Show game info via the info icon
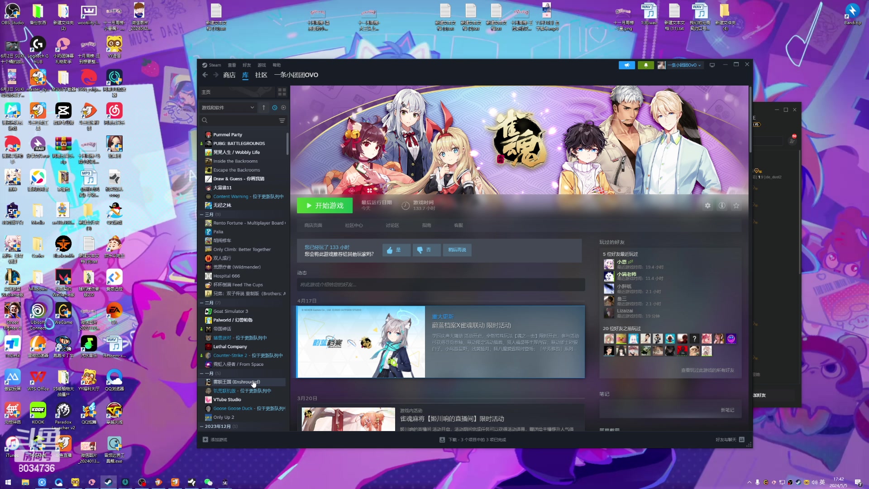The height and width of the screenshot is (489, 869). pos(722,206)
